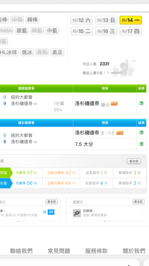
Task: Choose the 俄冰 sport filter
Action: coord(27,52)
